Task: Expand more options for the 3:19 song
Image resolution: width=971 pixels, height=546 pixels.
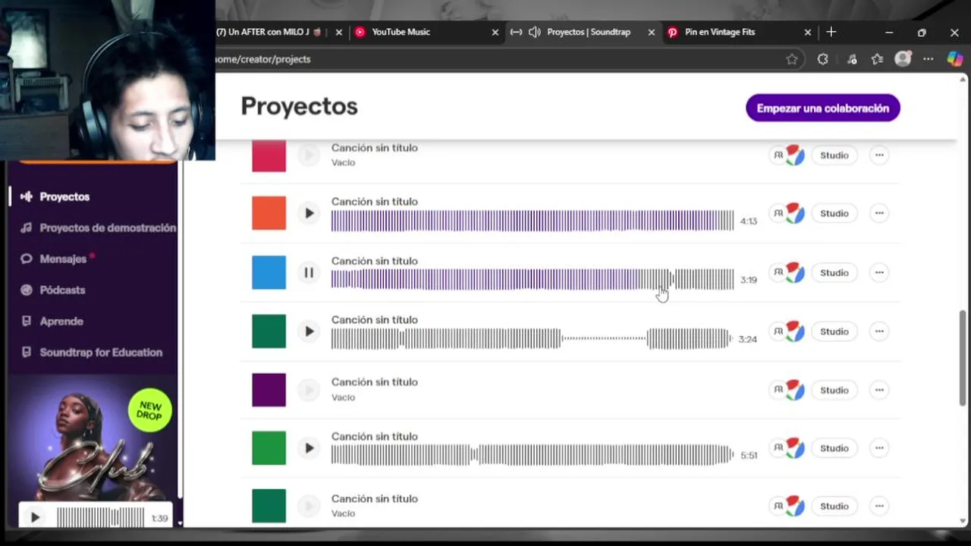Action: pos(879,273)
